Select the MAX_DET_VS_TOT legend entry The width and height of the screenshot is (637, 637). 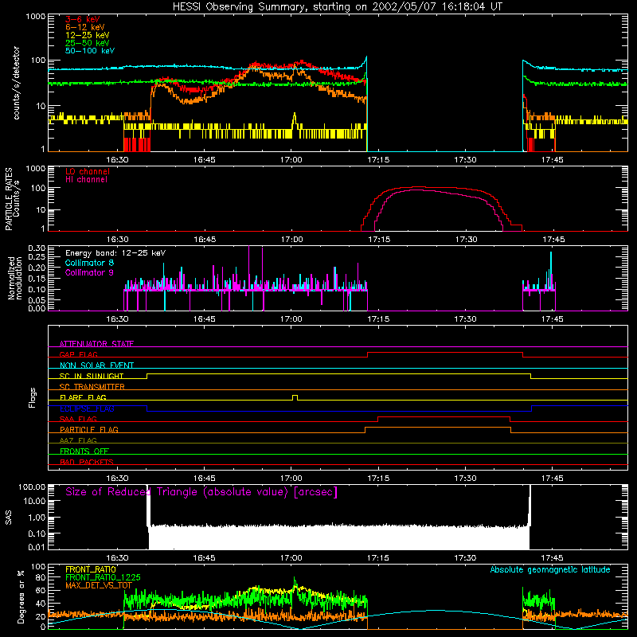click(99, 585)
